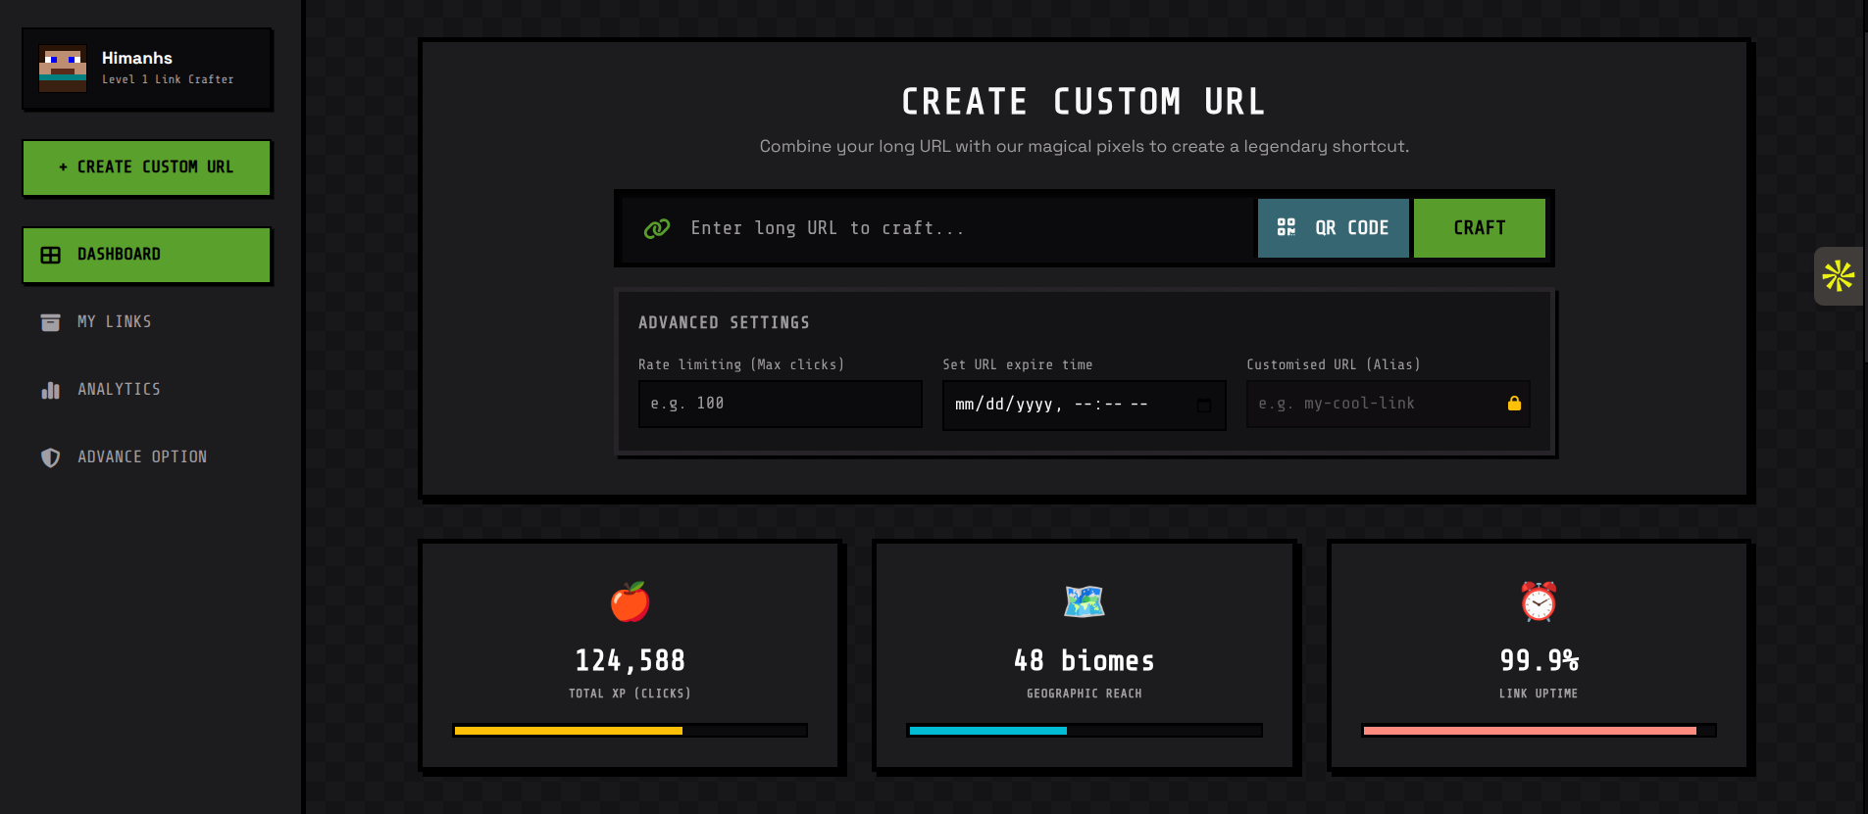Open the yellow asterisk side widget
The image size is (1868, 814).
1839,276
